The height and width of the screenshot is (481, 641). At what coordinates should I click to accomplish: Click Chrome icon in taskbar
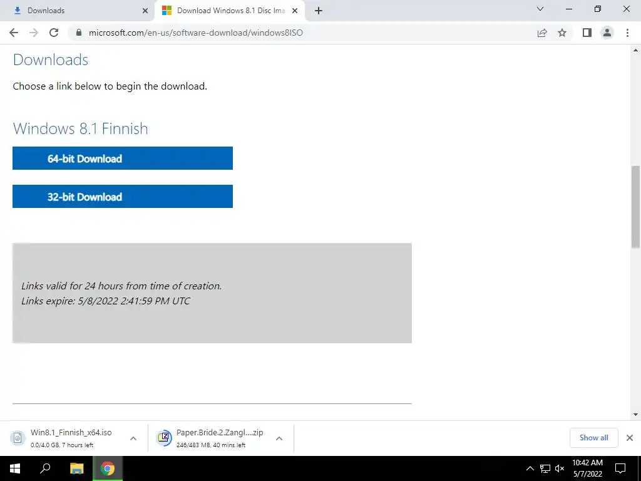coord(108,468)
